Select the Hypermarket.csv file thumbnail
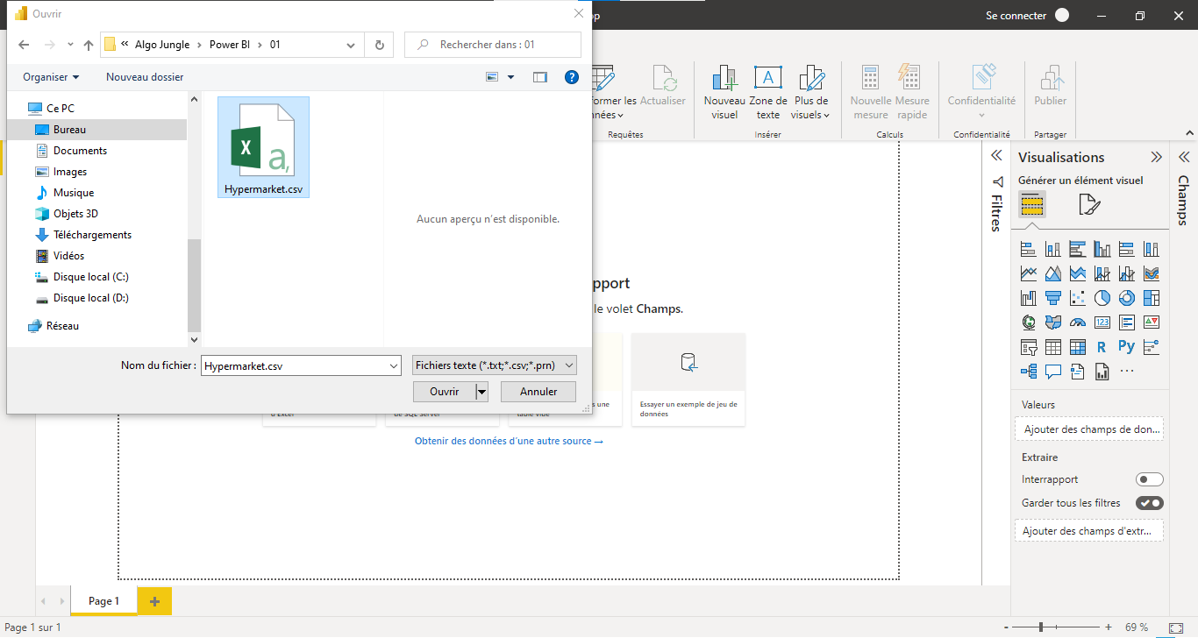 pyautogui.click(x=263, y=147)
